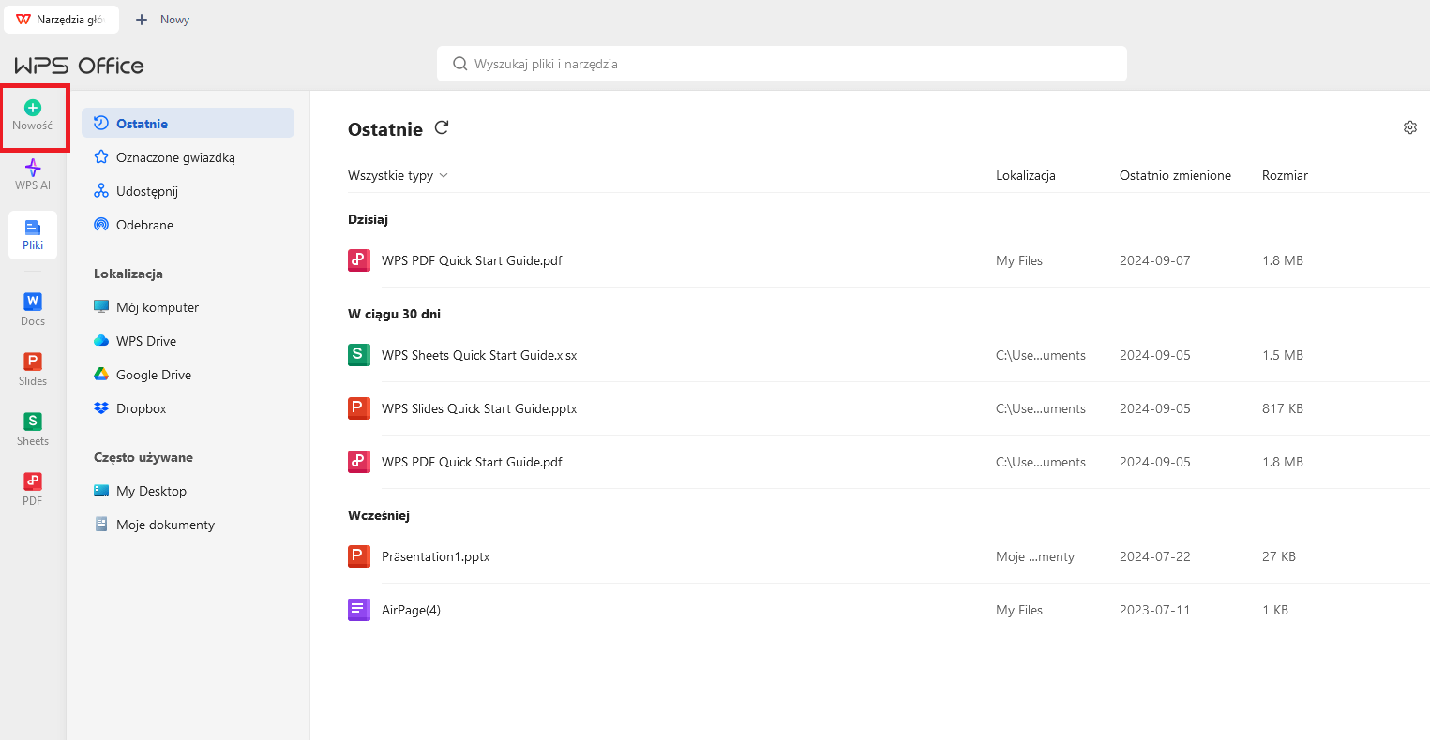Click the WPS Office logo

click(80, 66)
